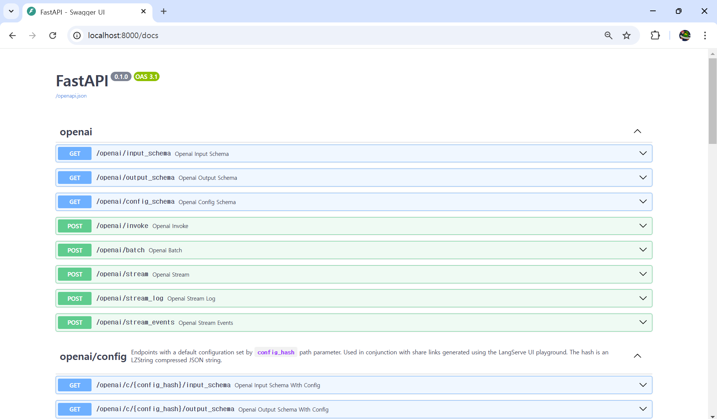Expand POST /openai/stream endpoint arrow
Viewport: 717px width, 419px height.
point(643,274)
